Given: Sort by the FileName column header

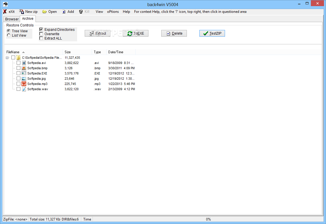Looking at the screenshot, I should tap(33, 52).
